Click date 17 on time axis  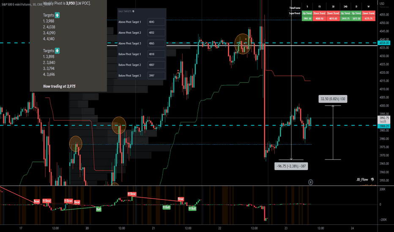click(x=21, y=228)
